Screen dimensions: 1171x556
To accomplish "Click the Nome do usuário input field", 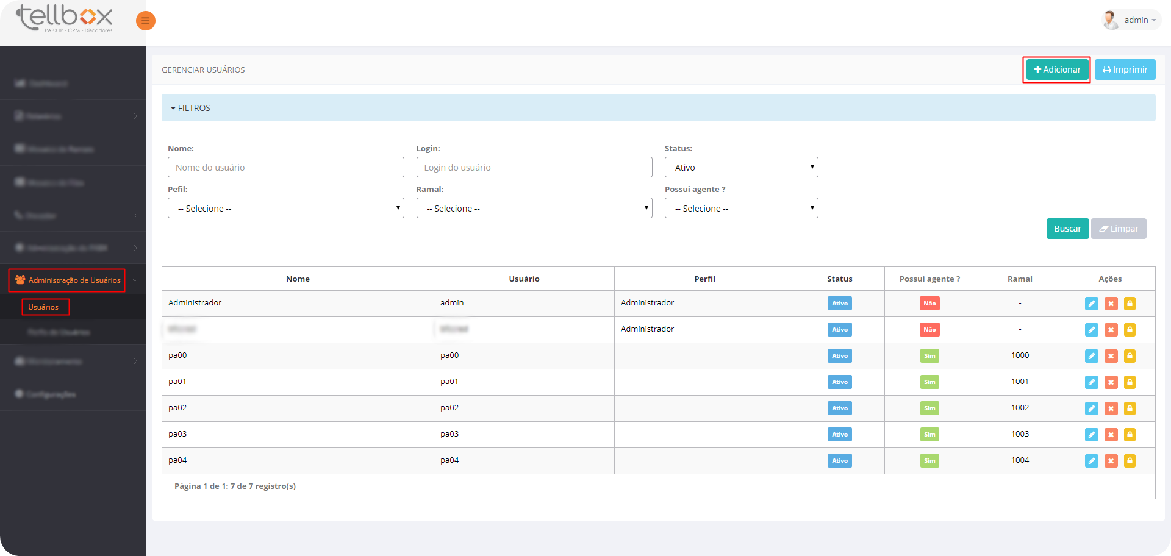I will (285, 168).
